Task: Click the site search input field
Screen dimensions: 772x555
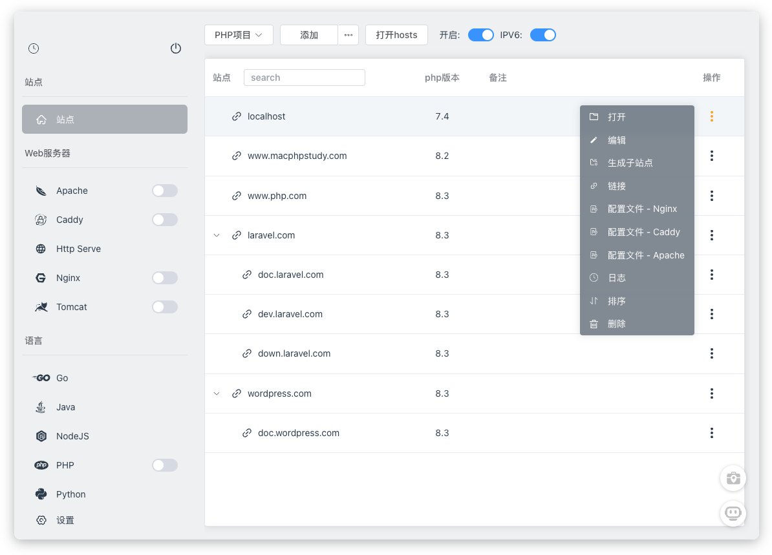Action: 304,78
